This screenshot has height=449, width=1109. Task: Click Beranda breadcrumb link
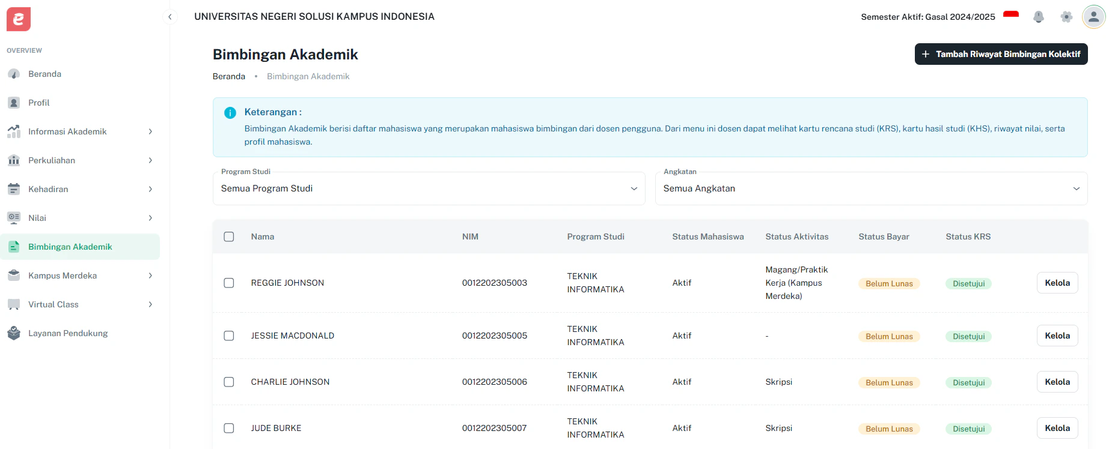coord(229,76)
